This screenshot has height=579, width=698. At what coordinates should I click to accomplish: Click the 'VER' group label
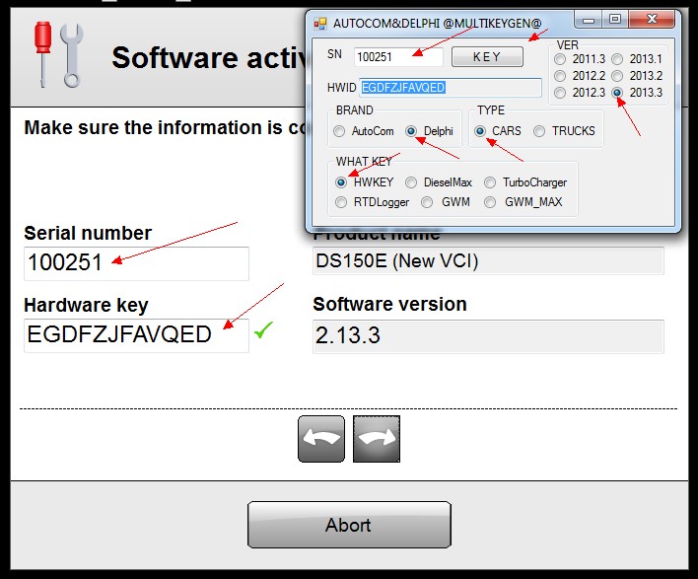(x=568, y=45)
